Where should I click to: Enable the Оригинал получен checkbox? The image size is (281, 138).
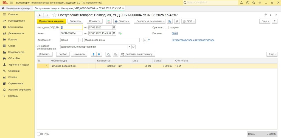tap(167, 27)
